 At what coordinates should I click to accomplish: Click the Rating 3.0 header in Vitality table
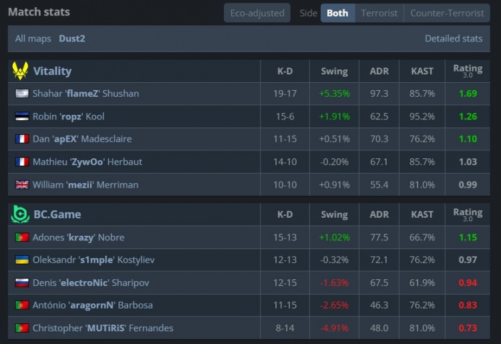pos(467,70)
